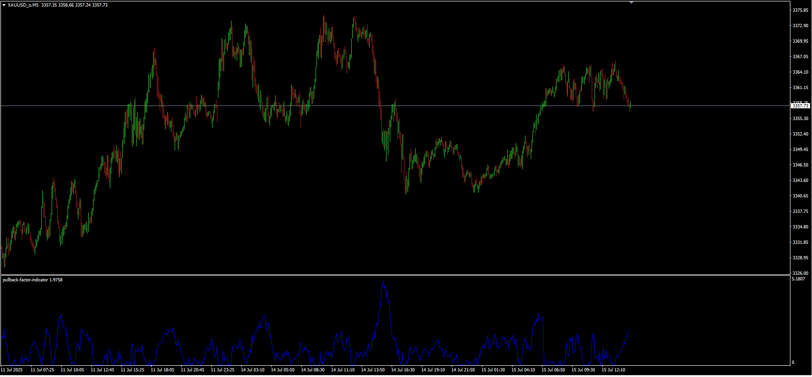Click the 14 Jul 13:50 time label
This screenshot has width=812, height=377.
373,370
